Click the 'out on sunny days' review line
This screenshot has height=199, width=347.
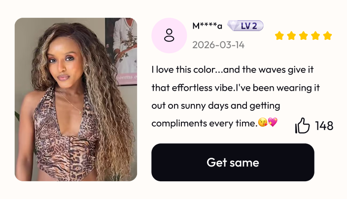tap(216, 106)
